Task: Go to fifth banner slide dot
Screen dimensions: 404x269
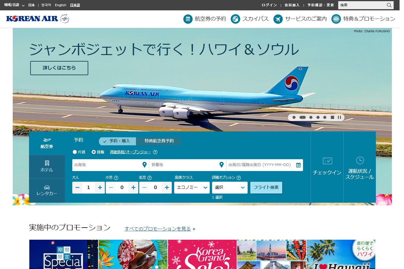Action: [325, 117]
